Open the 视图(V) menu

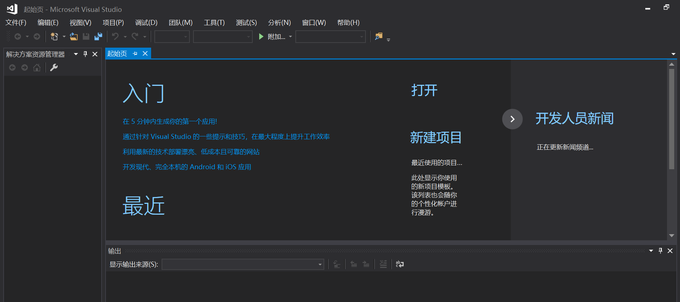tap(81, 22)
